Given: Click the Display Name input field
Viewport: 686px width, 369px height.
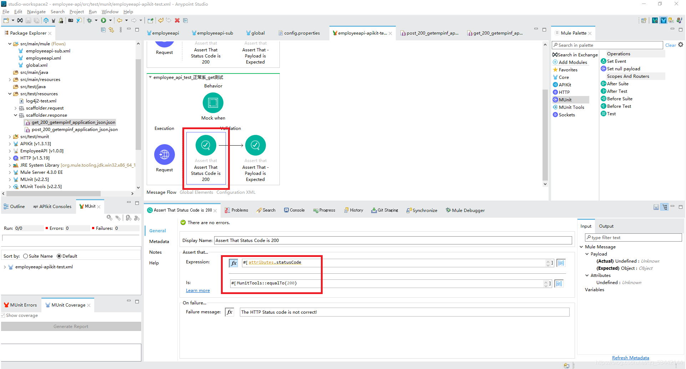Looking at the screenshot, I should coord(393,240).
